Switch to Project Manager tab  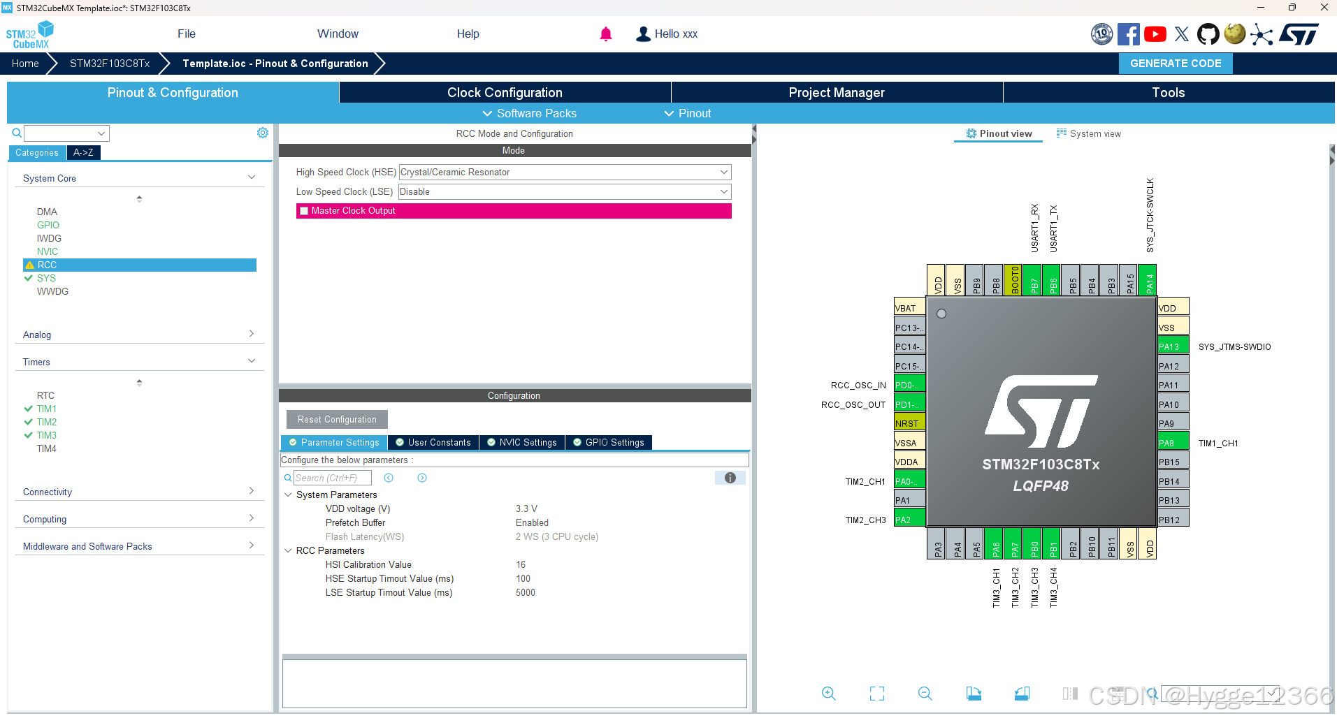837,92
